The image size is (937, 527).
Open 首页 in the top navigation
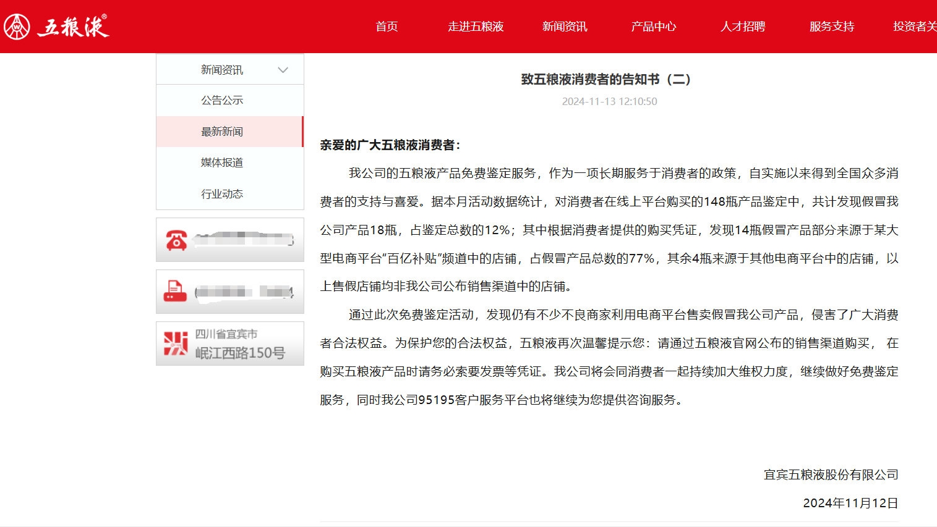pos(387,27)
